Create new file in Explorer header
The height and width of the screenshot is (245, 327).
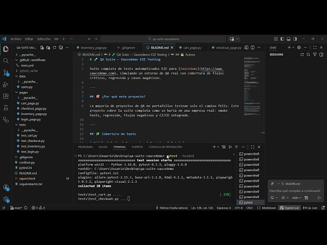[42, 47]
